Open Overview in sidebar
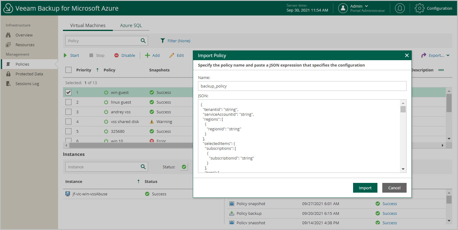This screenshot has width=458, height=230. tap(24, 35)
